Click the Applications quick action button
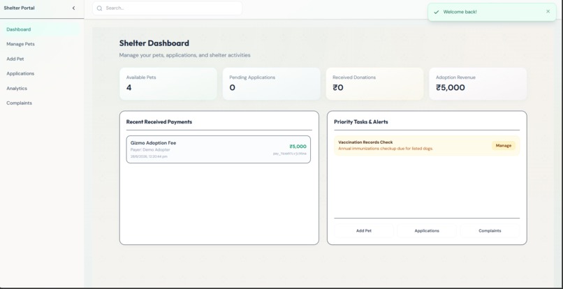Image resolution: width=563 pixels, height=289 pixels. click(x=427, y=231)
